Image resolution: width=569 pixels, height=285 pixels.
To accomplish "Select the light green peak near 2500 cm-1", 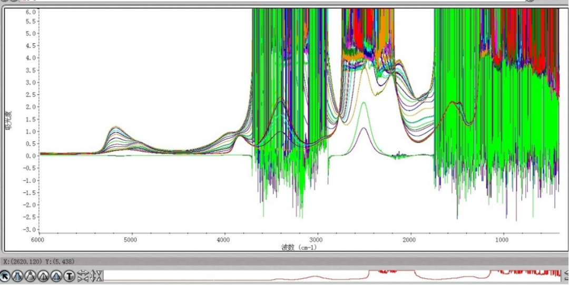I will 364,103.
